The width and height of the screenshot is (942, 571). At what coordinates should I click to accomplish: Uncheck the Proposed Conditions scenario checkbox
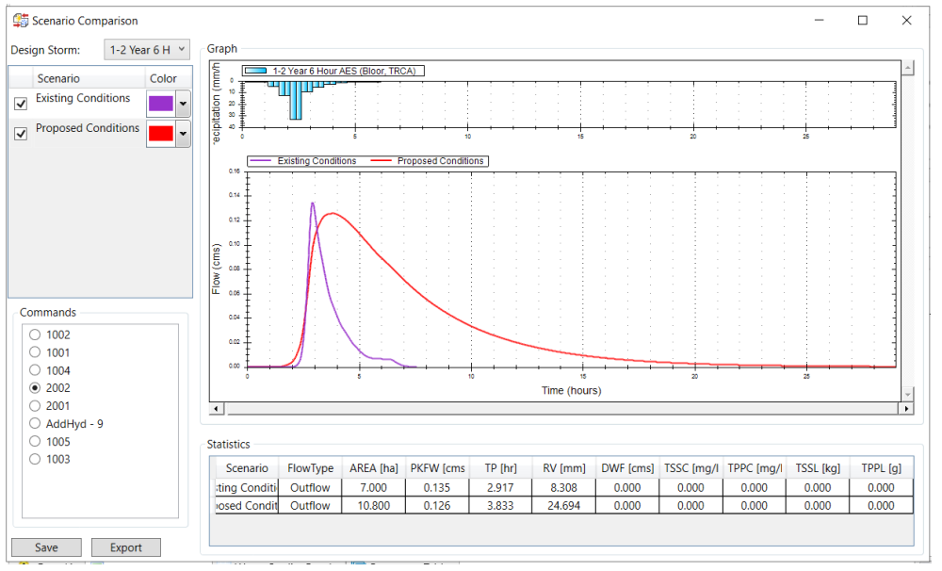pos(21,134)
